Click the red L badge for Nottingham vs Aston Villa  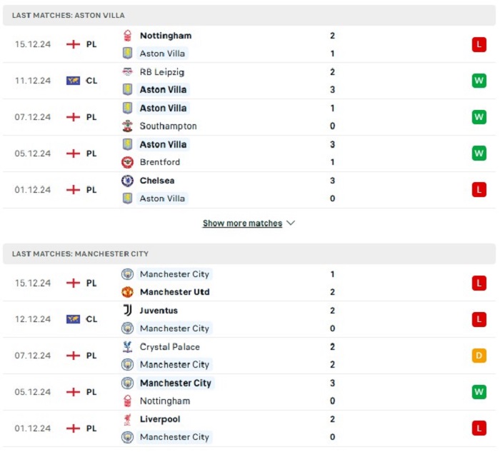tap(479, 44)
